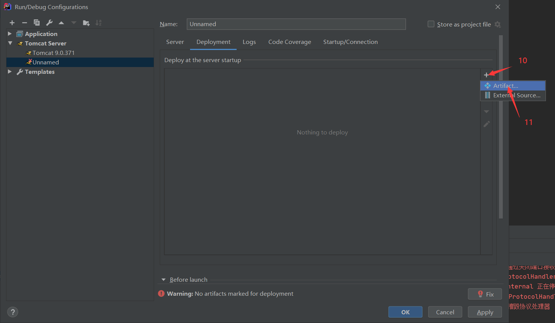Click the Fix button
The height and width of the screenshot is (323, 555).
tap(485, 294)
